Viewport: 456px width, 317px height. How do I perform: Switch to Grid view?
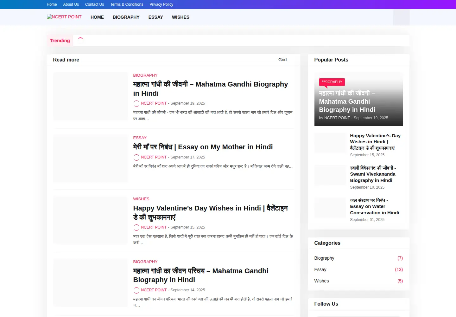(x=282, y=60)
